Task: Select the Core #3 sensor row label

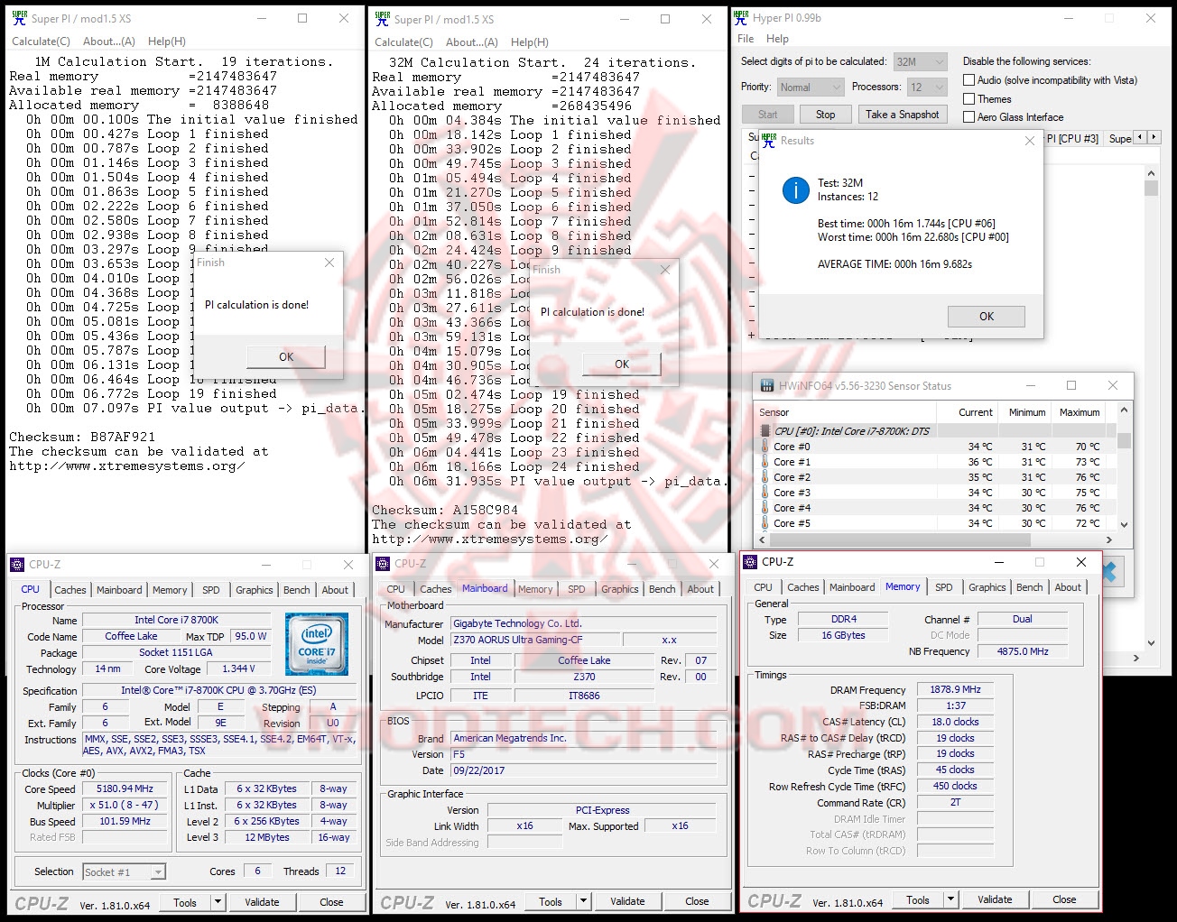Action: point(792,493)
